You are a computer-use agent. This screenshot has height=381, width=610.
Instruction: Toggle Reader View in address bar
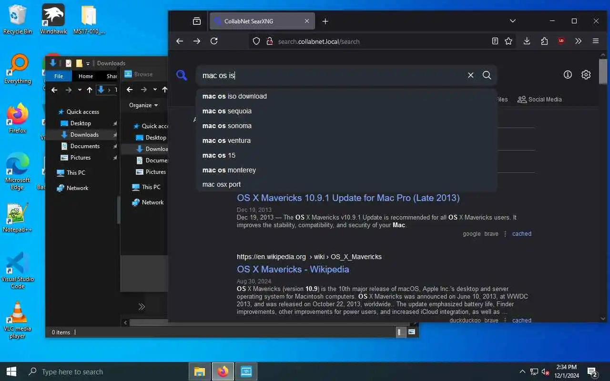495,41
